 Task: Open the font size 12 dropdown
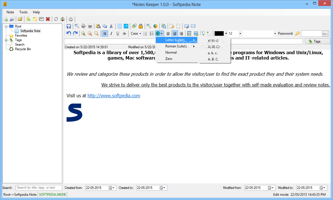click(240, 33)
